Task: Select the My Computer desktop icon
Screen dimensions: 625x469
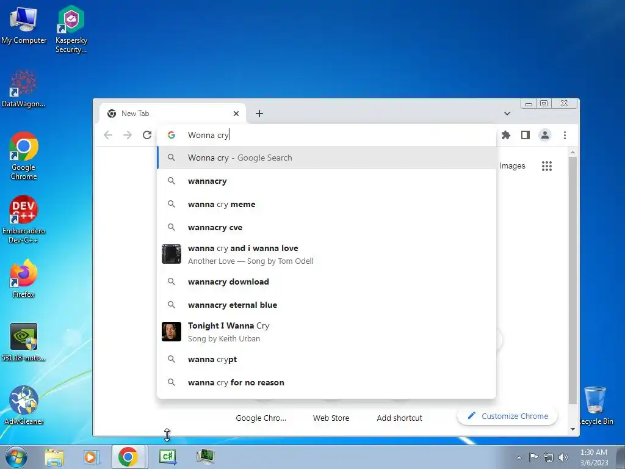Action: [x=24, y=25]
